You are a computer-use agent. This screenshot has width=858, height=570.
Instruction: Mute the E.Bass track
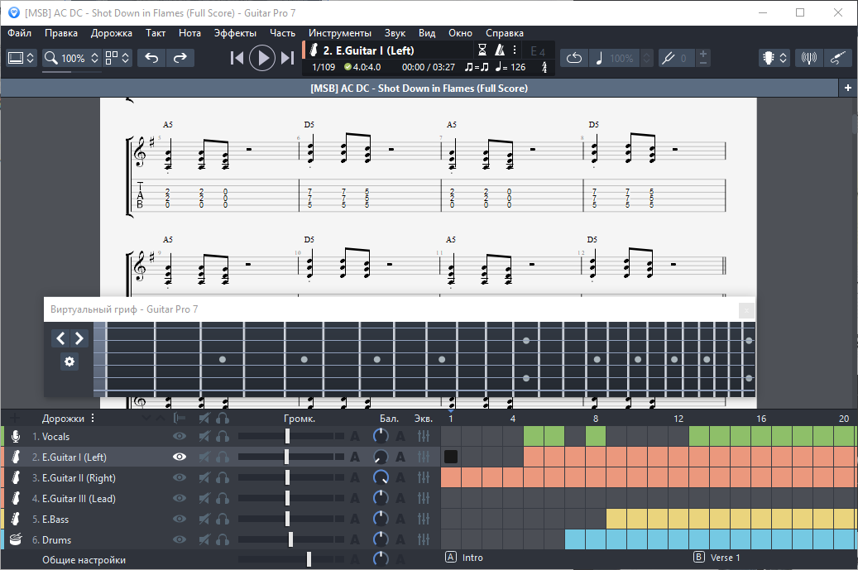click(x=204, y=520)
